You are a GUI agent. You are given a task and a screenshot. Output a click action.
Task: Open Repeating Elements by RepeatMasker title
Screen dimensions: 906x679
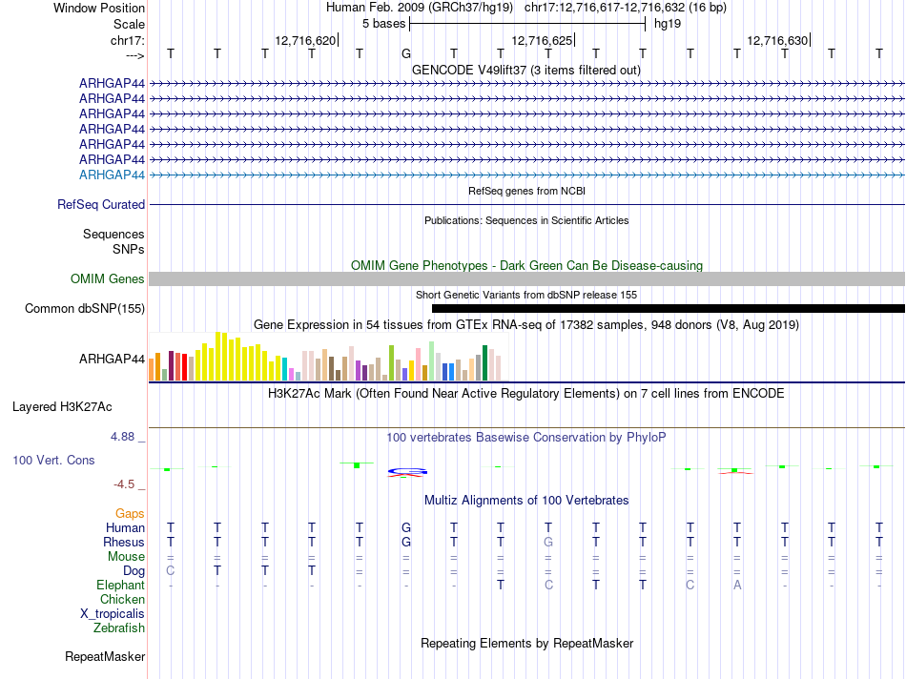(x=526, y=644)
